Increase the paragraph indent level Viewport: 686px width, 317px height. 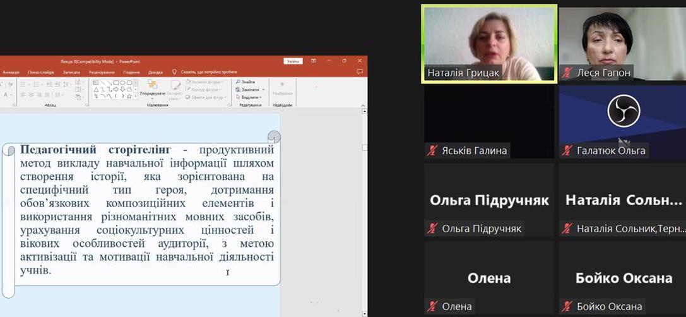click(x=58, y=85)
